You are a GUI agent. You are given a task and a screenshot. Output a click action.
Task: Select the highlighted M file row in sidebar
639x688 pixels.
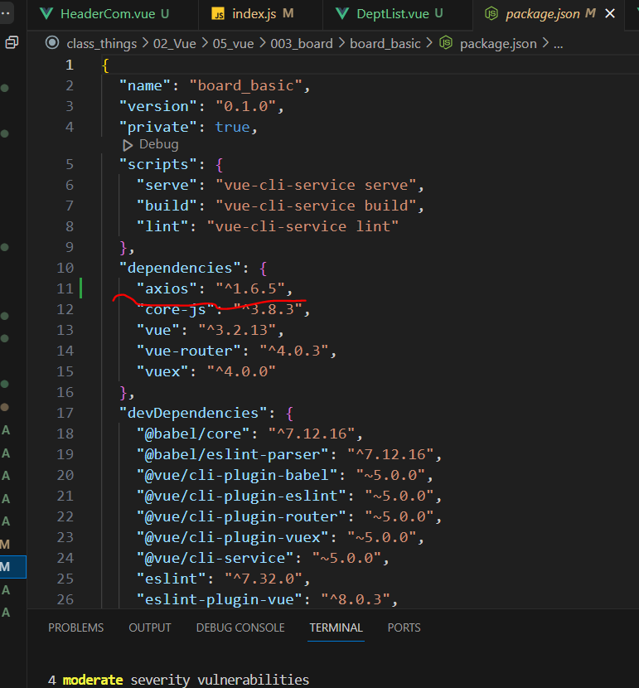pyautogui.click(x=13, y=567)
